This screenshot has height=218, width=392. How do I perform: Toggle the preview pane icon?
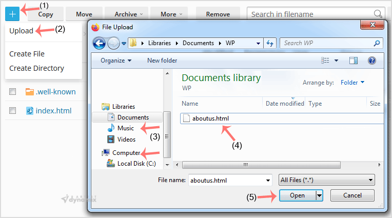[354, 61]
